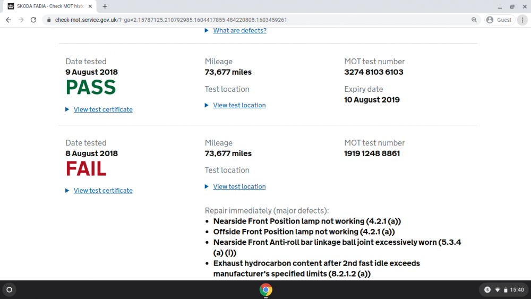Click the battery icon in system tray

pos(506,290)
